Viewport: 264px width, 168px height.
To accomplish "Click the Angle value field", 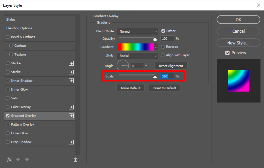I will pos(137,66).
